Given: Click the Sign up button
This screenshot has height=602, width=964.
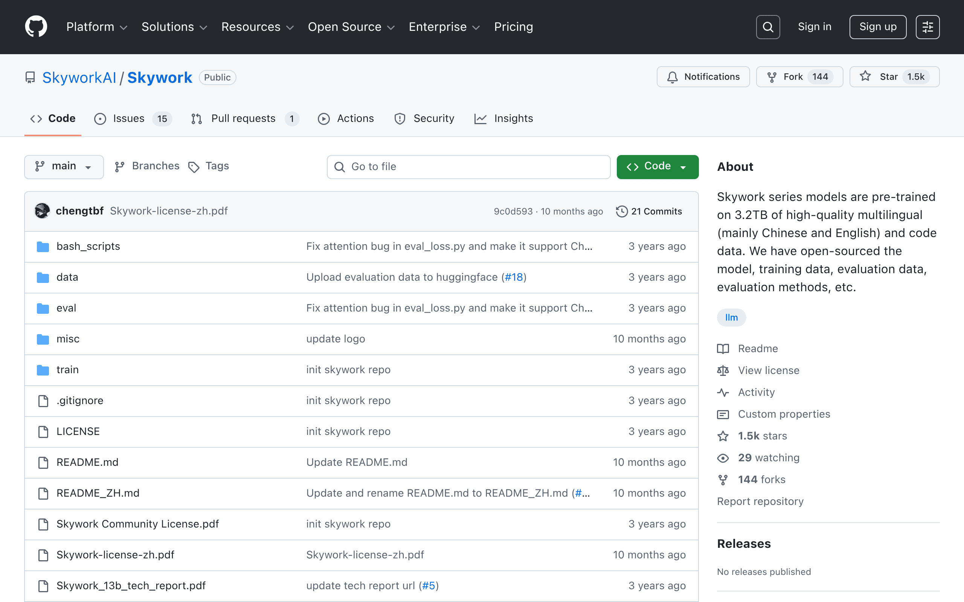Looking at the screenshot, I should [x=877, y=27].
